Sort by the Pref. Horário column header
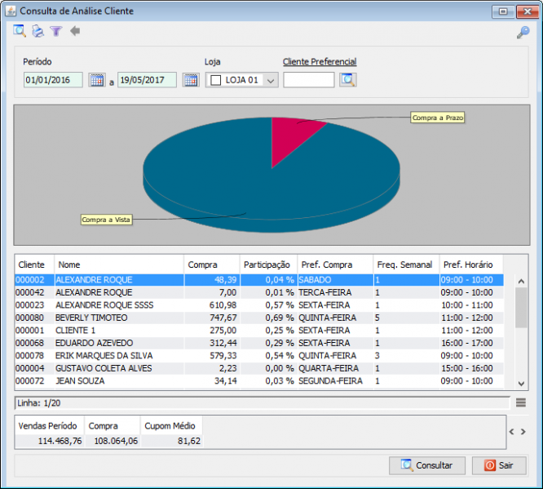Image resolution: width=543 pixels, height=489 pixels. tap(471, 265)
